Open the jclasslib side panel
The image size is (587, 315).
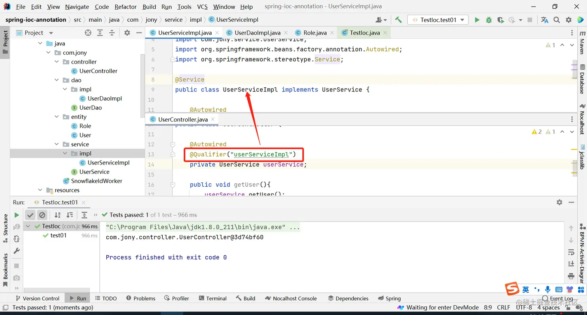[x=582, y=157]
